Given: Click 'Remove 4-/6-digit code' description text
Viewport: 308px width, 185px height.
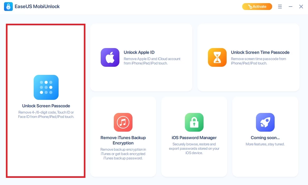Looking at the screenshot, I should (46, 114).
